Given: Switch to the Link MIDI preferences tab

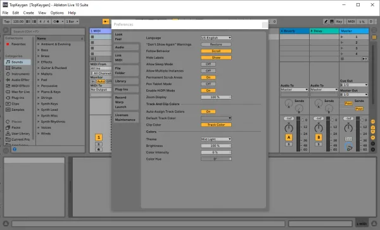Looking at the screenshot, I should [x=126, y=58].
